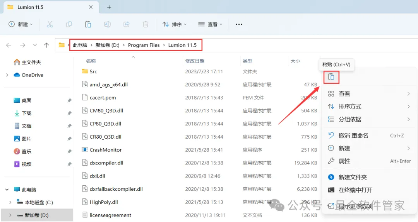Open the 查看 submenu in context menu
The image size is (418, 222).
pos(369,94)
